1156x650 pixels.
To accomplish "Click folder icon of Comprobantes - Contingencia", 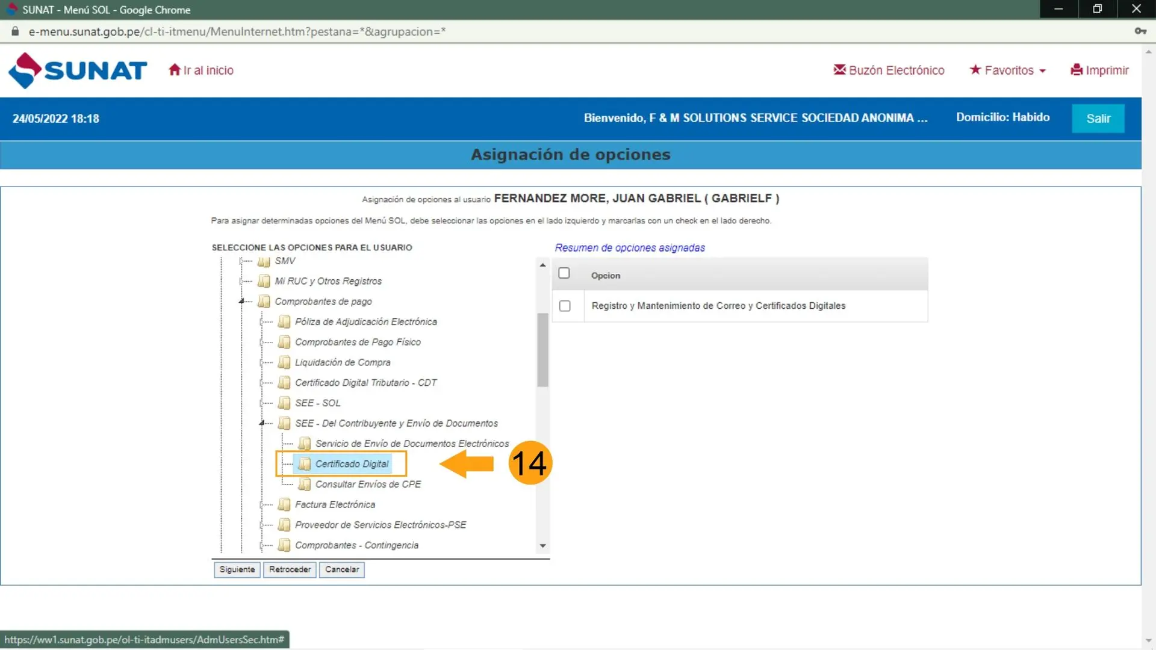I will 284,545.
